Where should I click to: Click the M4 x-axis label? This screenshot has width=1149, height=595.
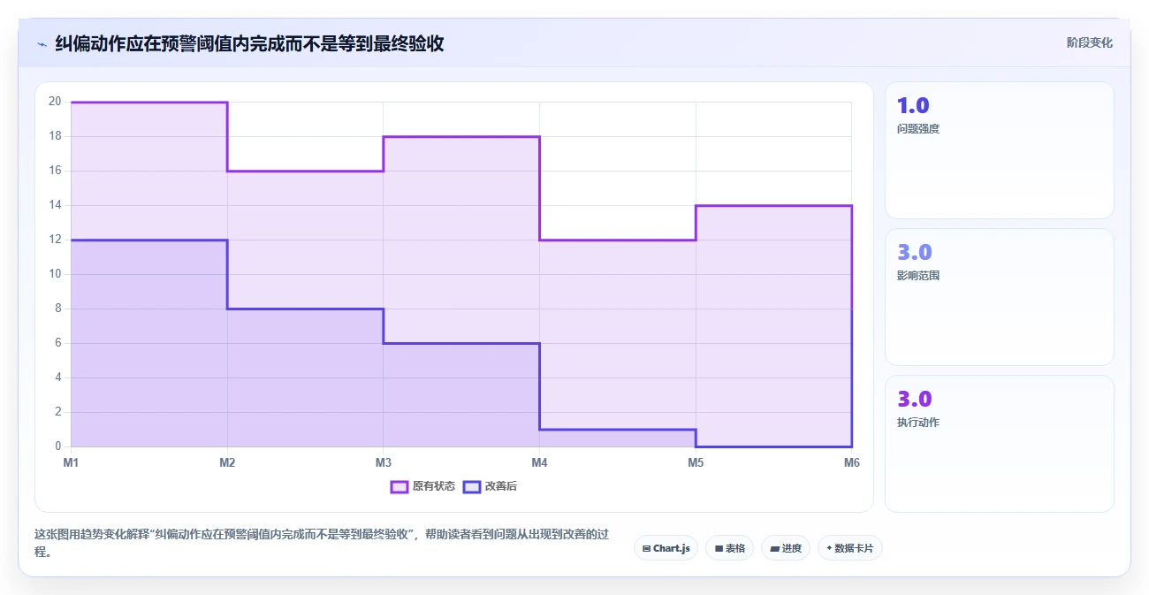tap(539, 462)
